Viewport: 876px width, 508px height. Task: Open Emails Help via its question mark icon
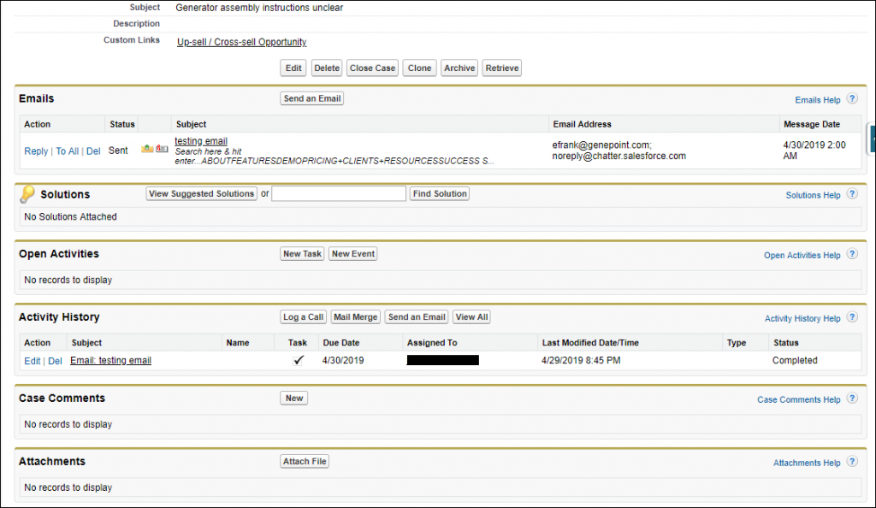tap(852, 98)
